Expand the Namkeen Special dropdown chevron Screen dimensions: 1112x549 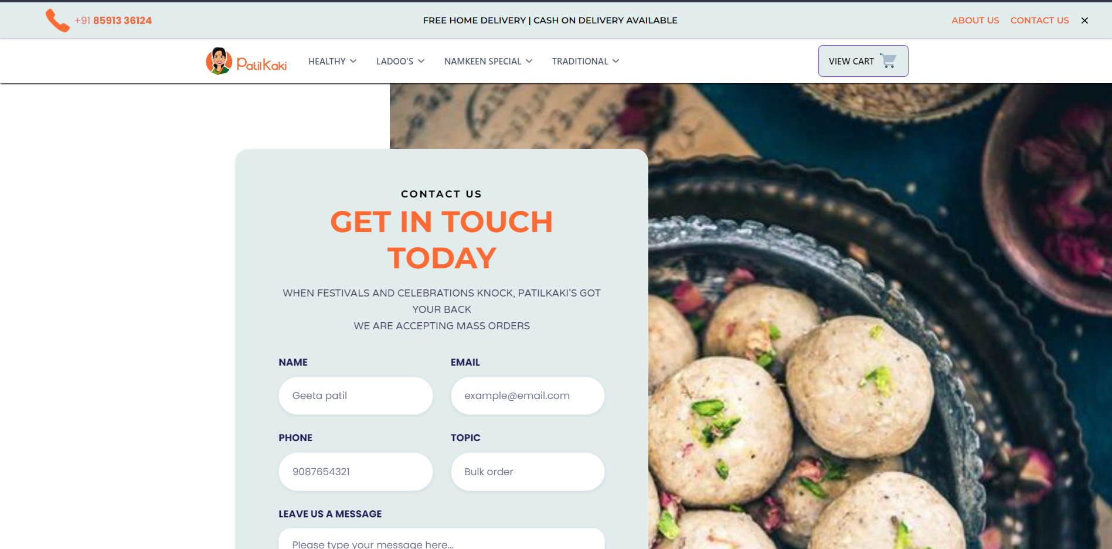[x=529, y=61]
